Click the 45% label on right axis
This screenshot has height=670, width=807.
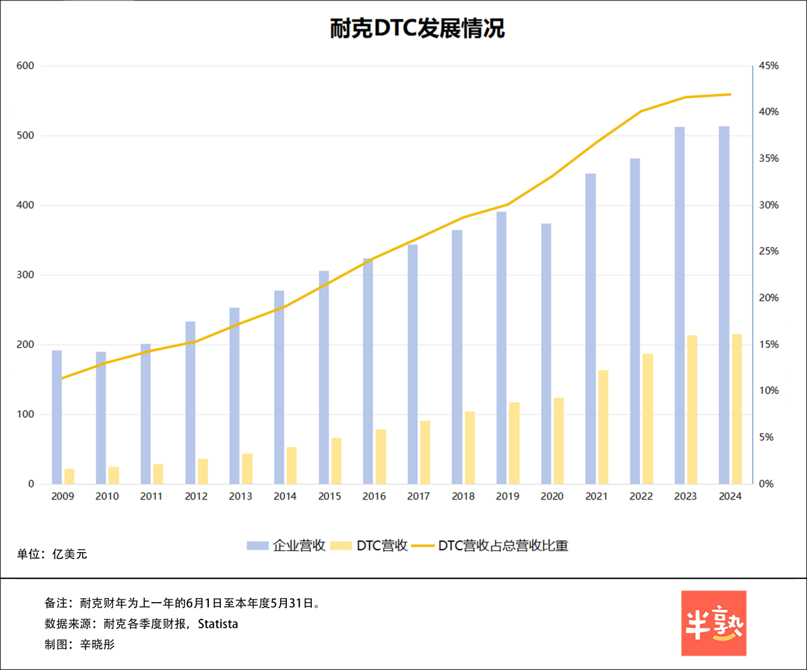pyautogui.click(x=769, y=66)
